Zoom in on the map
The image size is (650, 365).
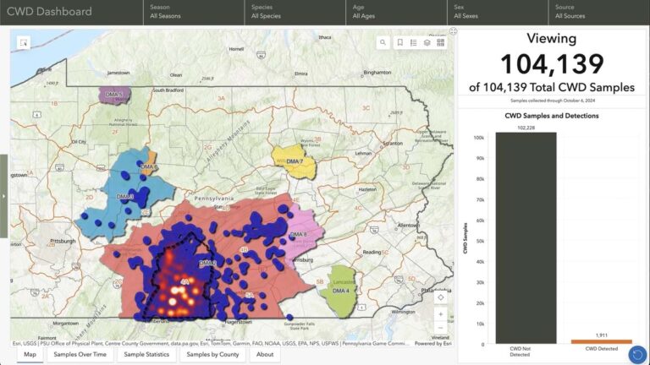pos(441,314)
